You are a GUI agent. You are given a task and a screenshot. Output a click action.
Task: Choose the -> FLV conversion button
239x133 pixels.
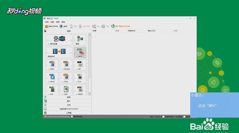(x=80, y=78)
